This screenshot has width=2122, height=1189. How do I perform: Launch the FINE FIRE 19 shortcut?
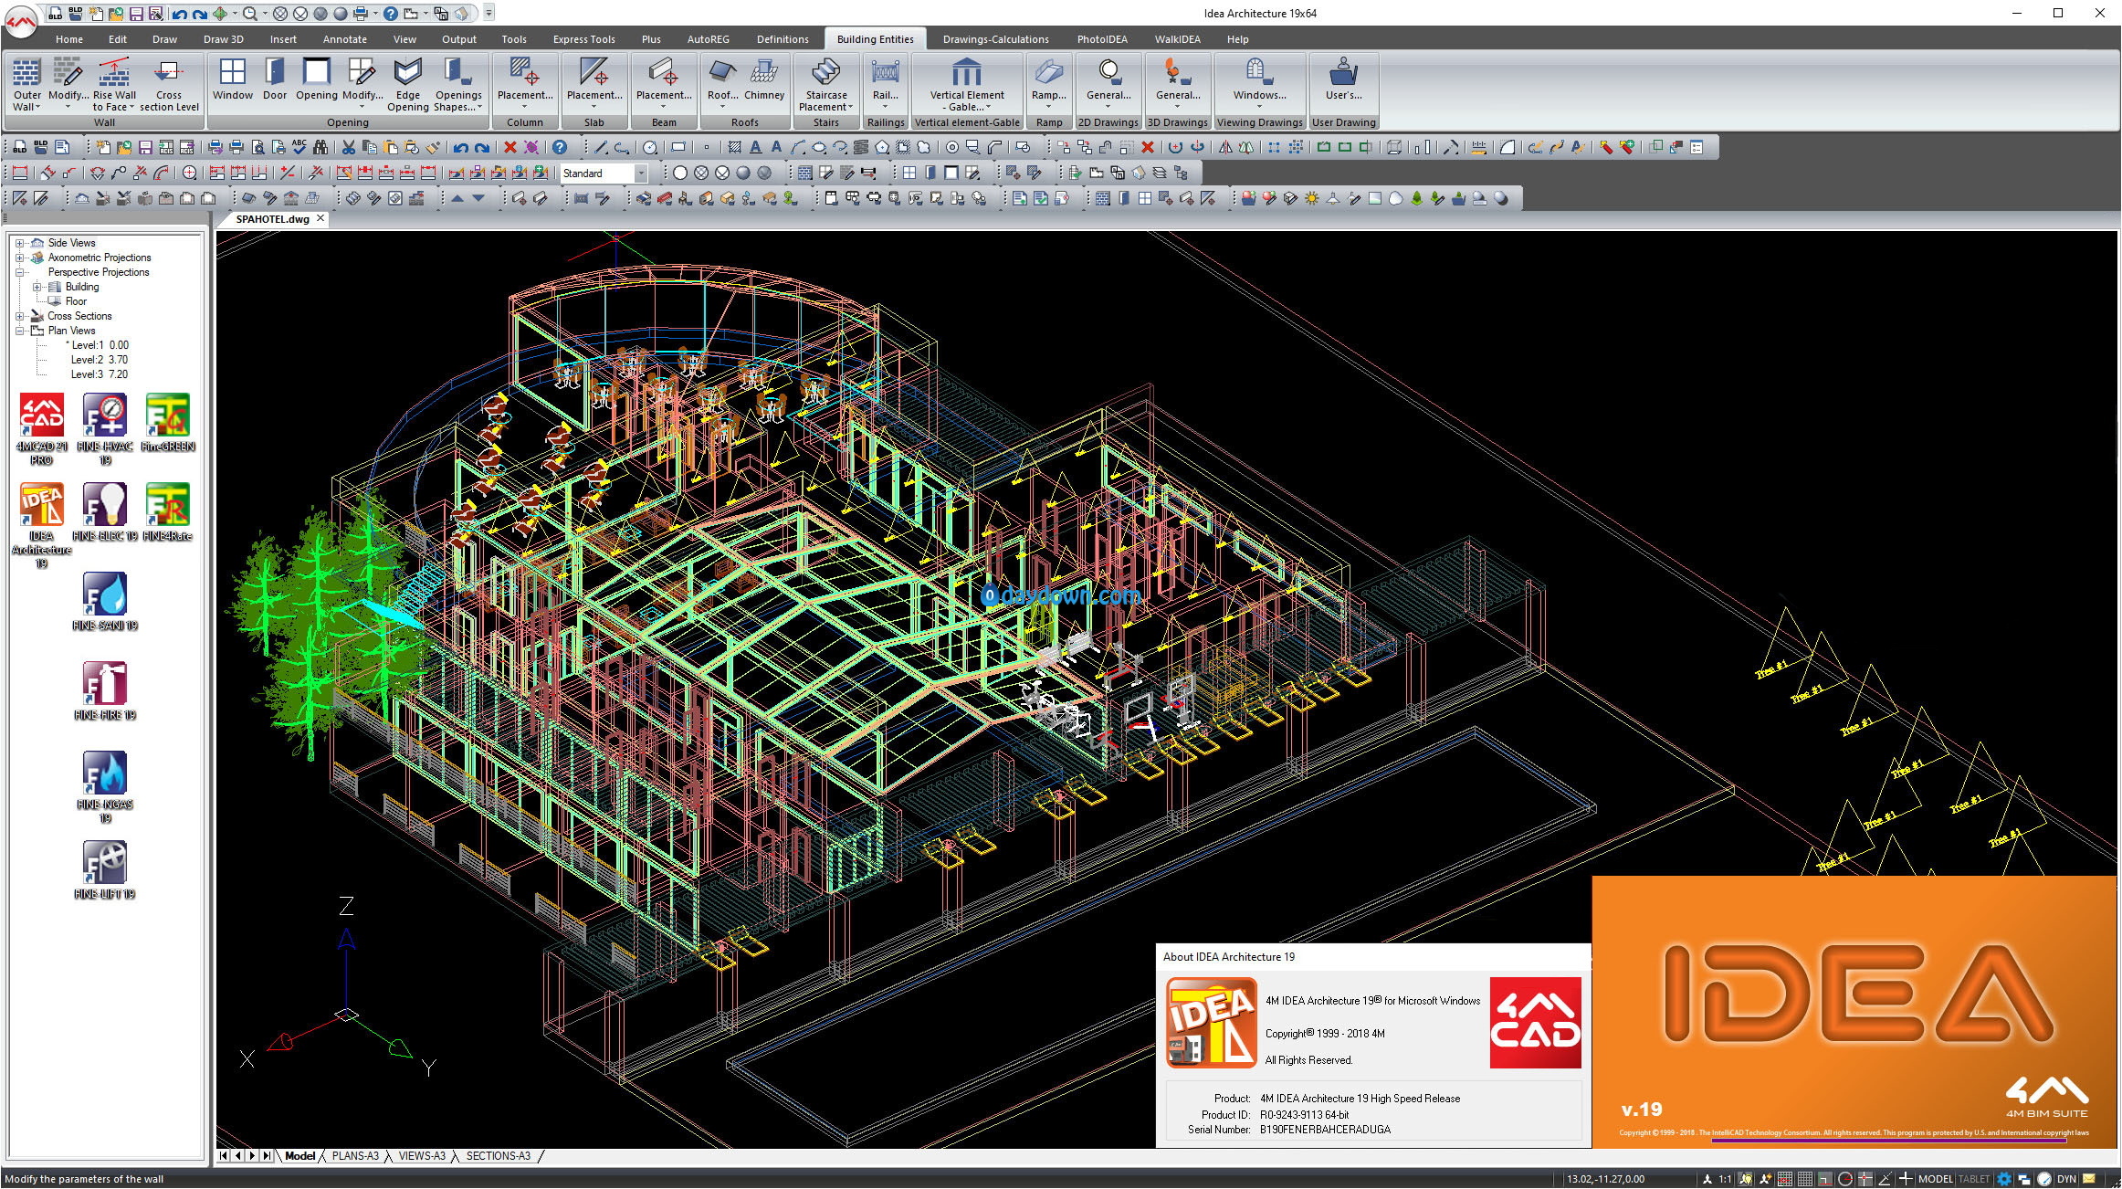[105, 691]
